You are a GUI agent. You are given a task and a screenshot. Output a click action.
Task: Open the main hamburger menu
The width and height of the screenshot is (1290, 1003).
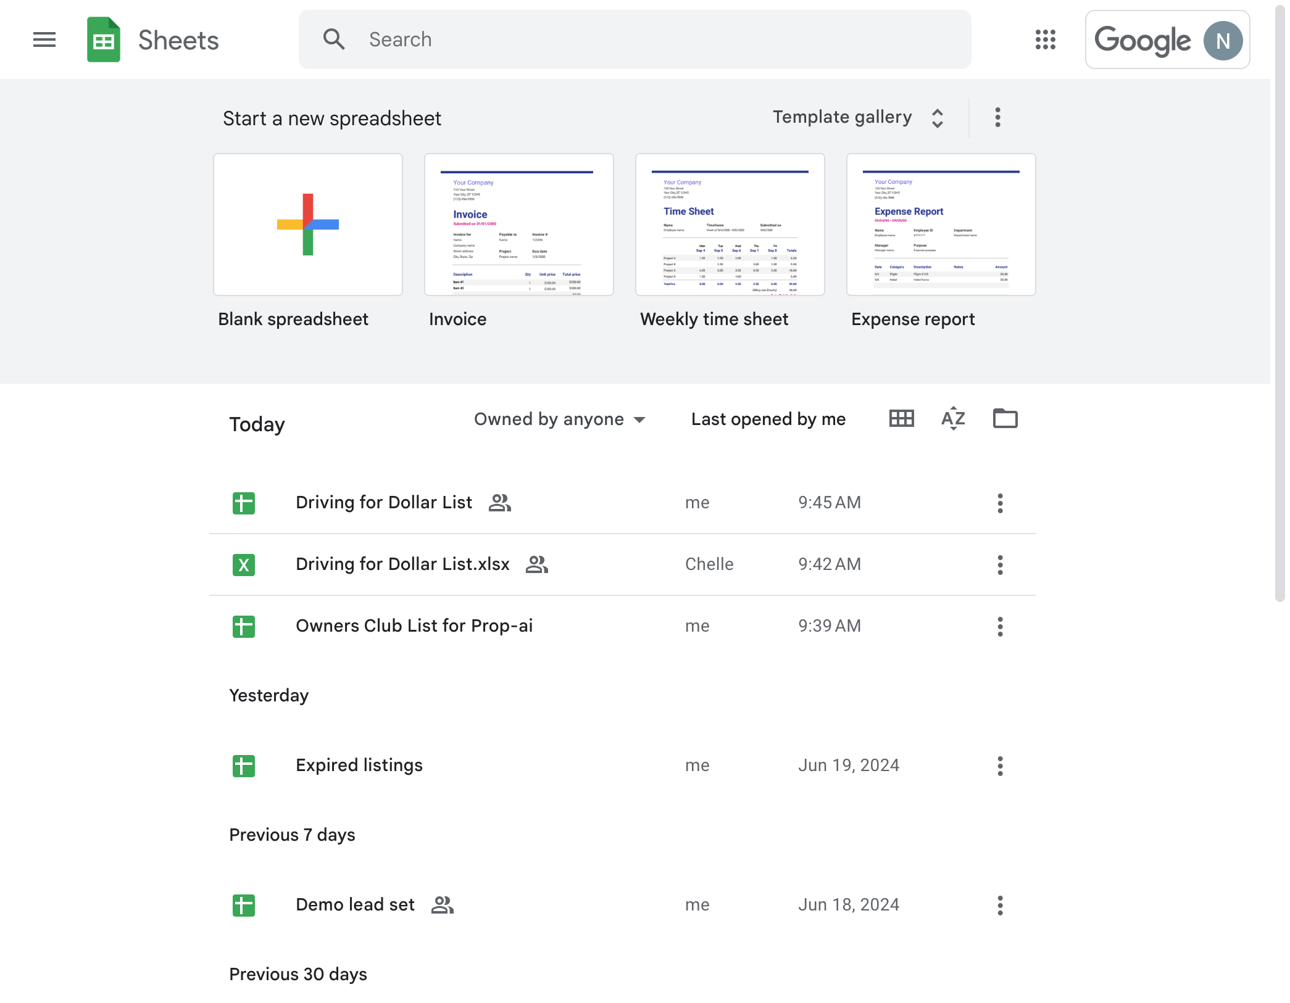click(x=44, y=40)
